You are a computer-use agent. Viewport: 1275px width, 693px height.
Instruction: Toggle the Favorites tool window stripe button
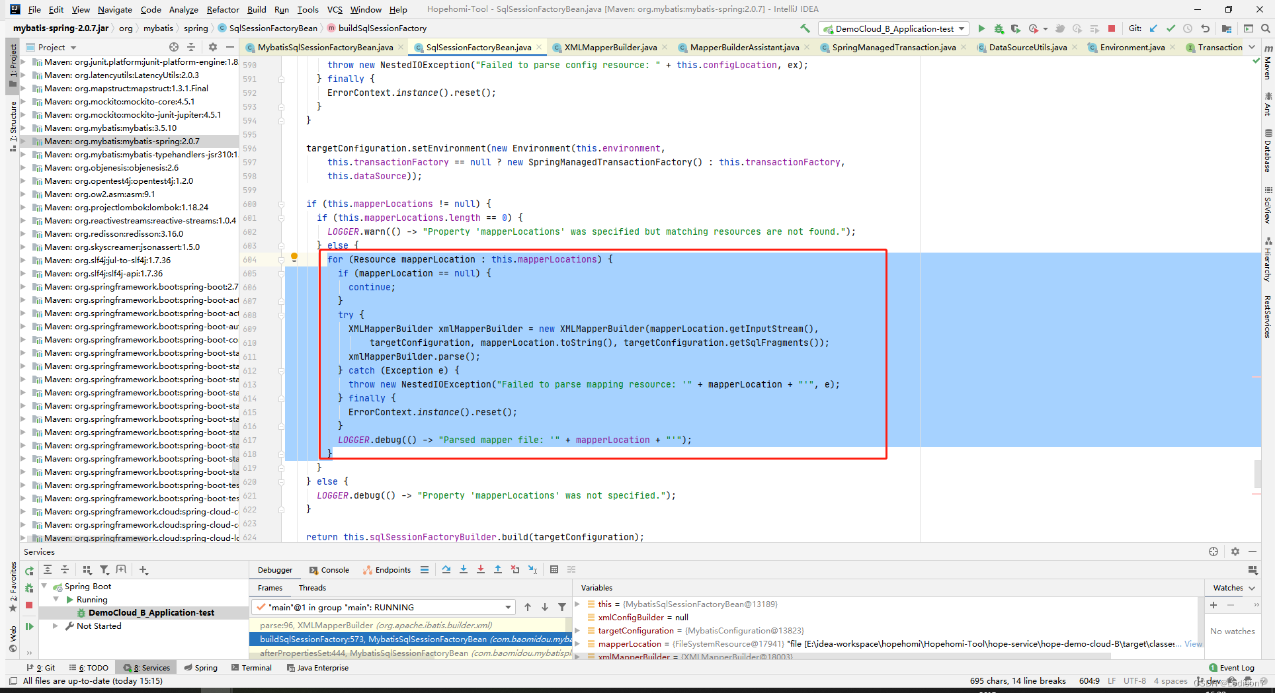tap(13, 587)
